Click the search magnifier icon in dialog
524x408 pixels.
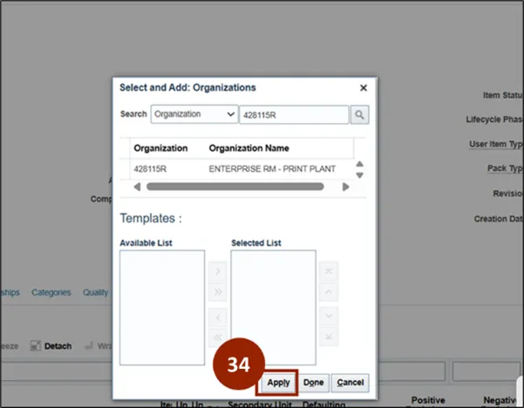359,115
